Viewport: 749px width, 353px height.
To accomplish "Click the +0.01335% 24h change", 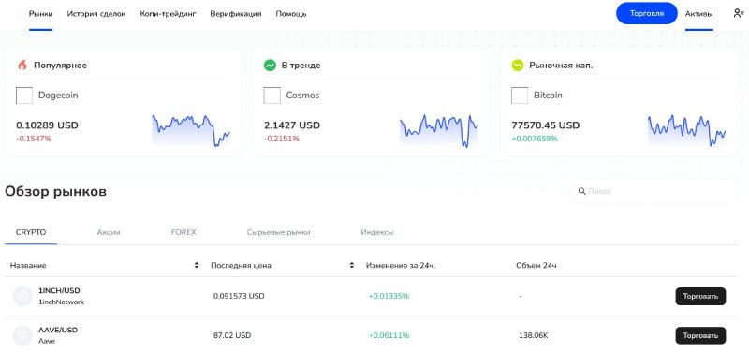I will (389, 296).
